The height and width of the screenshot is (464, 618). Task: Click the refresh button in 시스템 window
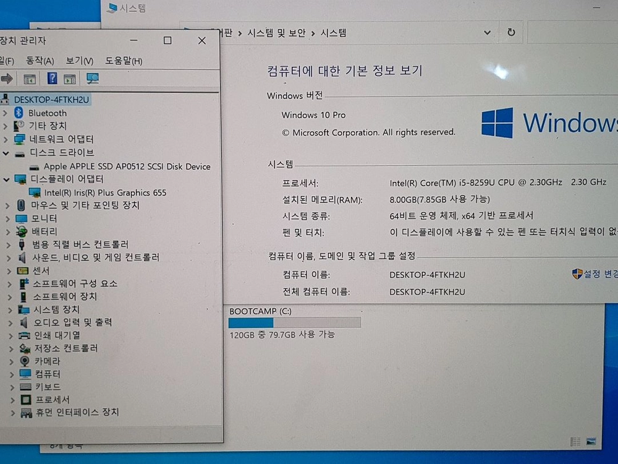(511, 32)
